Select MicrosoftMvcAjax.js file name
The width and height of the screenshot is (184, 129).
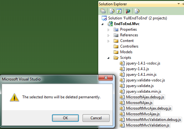pos(143,114)
